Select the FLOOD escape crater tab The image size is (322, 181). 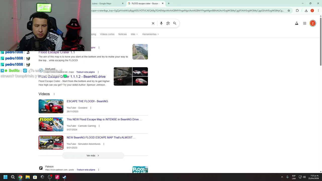(145, 4)
